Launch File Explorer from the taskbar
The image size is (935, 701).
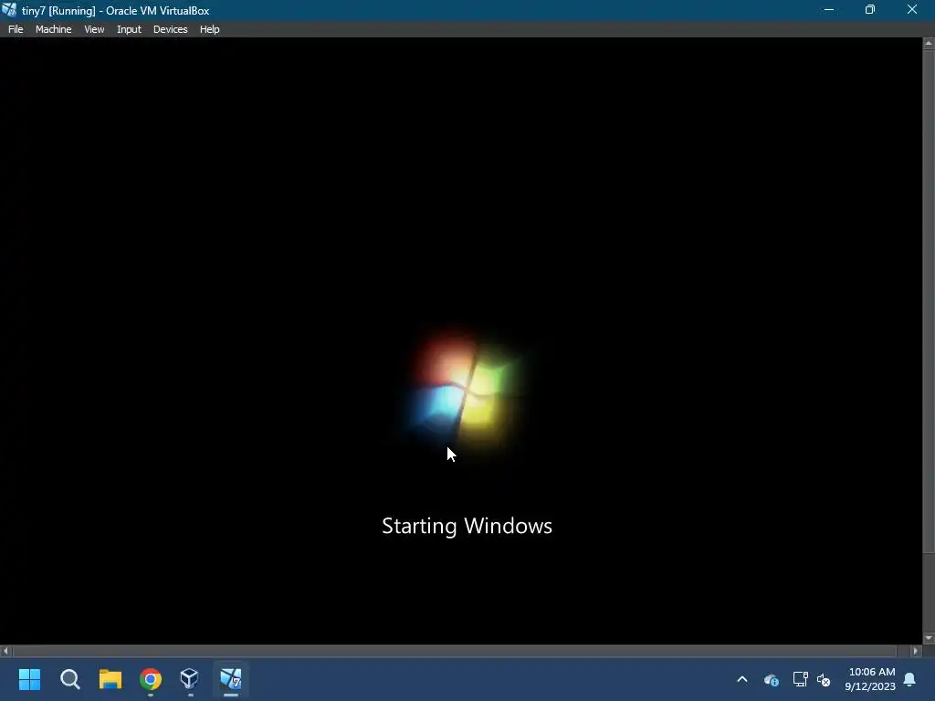[110, 679]
